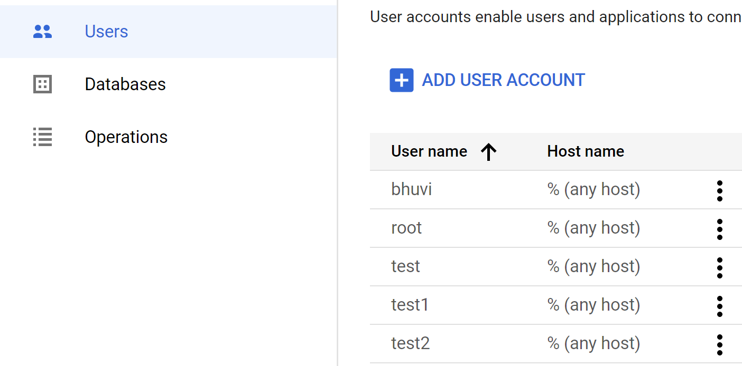Click the blue plus icon for adding user
742x366 pixels.
tap(402, 80)
